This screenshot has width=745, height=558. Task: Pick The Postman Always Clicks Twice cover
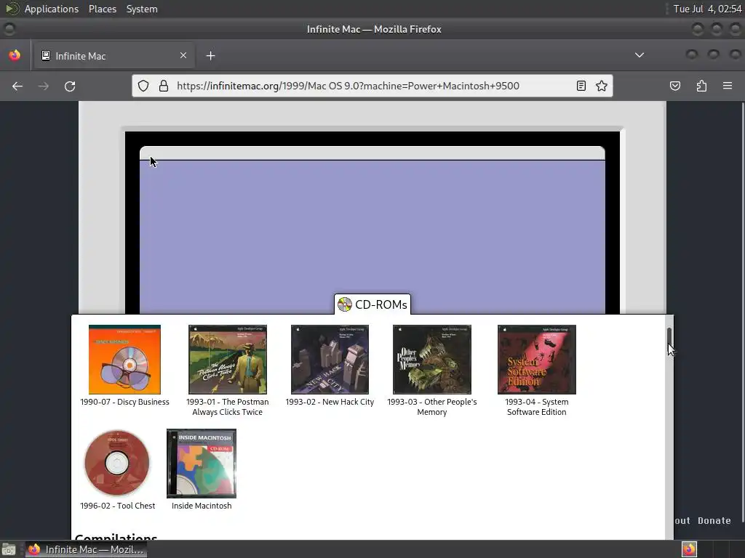point(228,360)
